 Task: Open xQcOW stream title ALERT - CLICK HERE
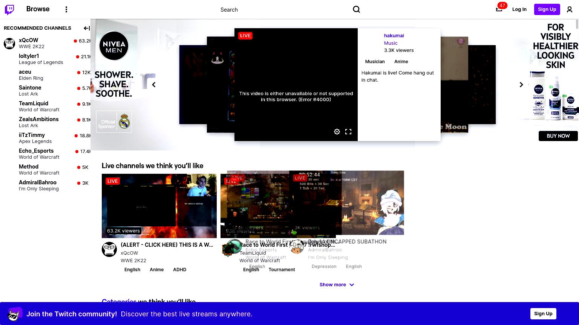point(167,245)
